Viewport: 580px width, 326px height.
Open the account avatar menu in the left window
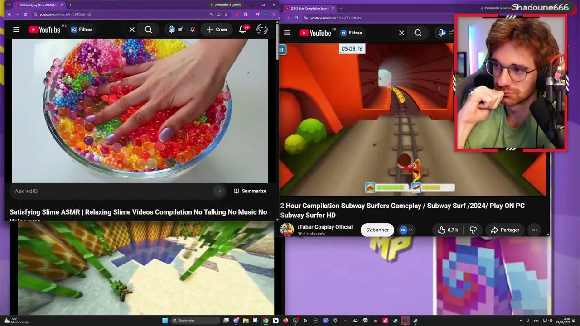pyautogui.click(x=262, y=29)
